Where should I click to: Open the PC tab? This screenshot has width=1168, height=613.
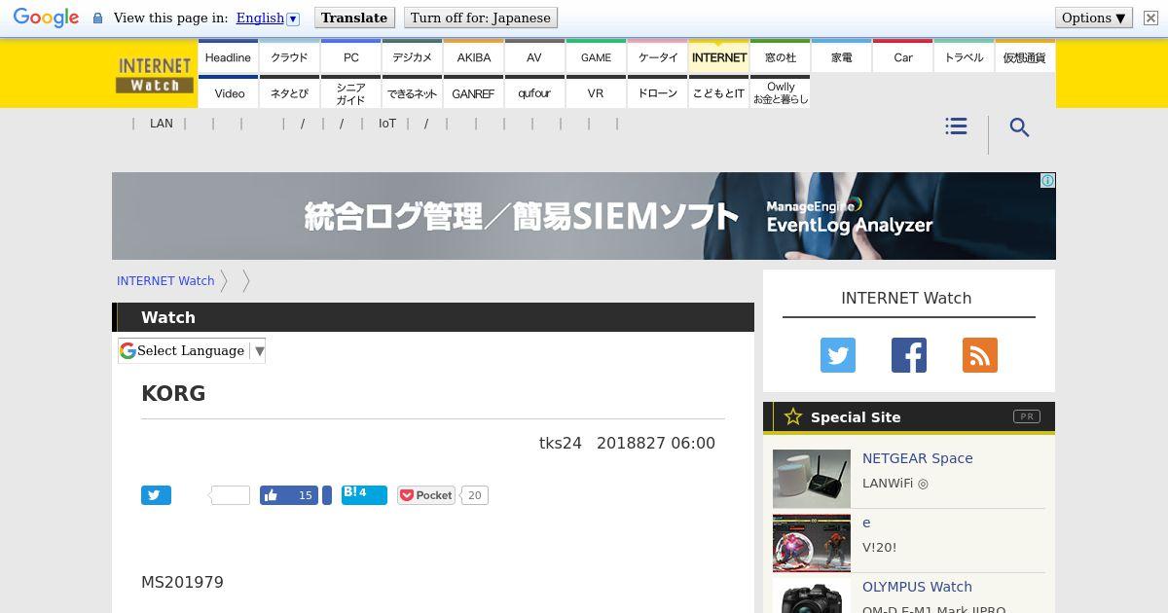(350, 57)
